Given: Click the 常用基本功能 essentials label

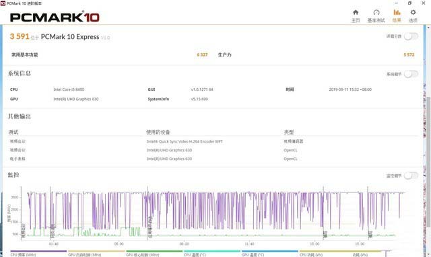Looking at the screenshot, I should [x=24, y=54].
